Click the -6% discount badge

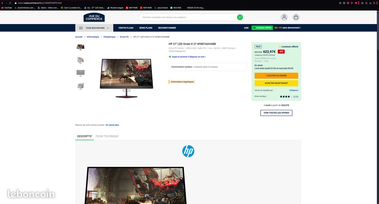[281, 51]
